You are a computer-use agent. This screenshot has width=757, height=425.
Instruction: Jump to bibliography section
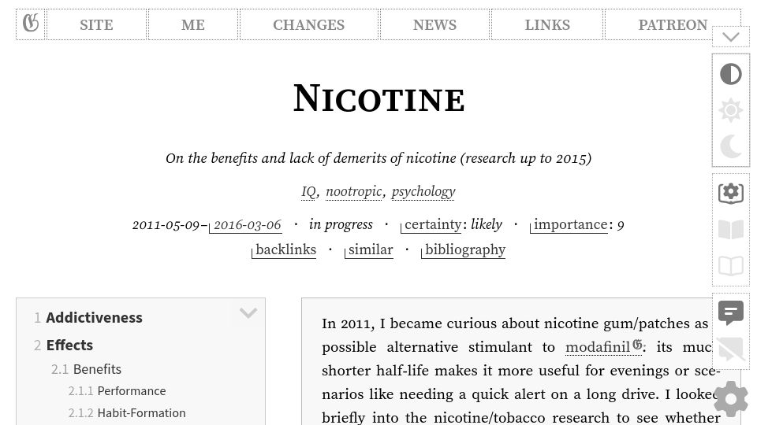464,249
